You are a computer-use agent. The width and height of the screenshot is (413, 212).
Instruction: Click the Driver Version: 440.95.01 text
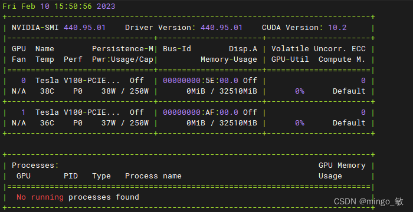click(x=183, y=28)
